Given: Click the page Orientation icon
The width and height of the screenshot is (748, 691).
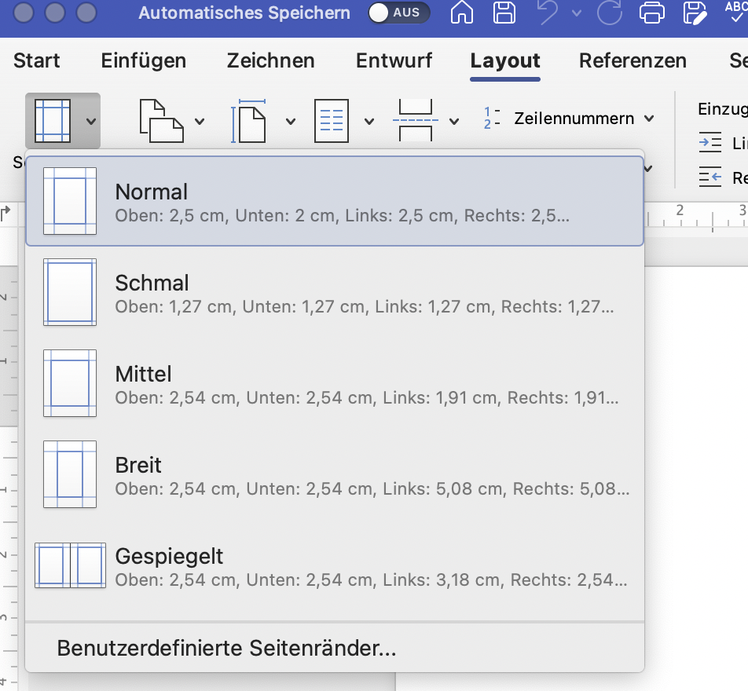Looking at the screenshot, I should click(161, 121).
